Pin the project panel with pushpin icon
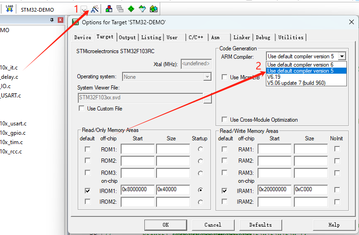This screenshot has height=235, width=359. coord(52,20)
